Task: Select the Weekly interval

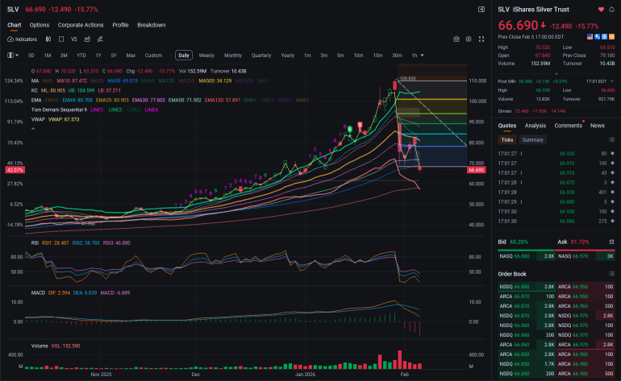Action: (x=206, y=56)
